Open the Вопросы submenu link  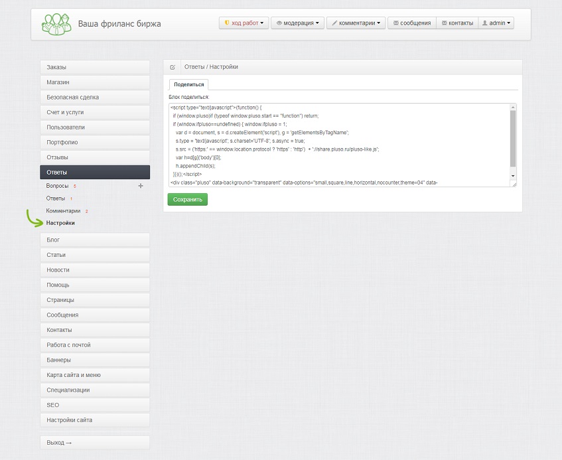click(57, 186)
